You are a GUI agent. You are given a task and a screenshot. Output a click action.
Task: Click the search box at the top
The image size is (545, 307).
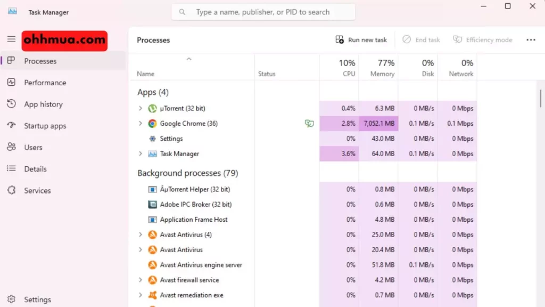263,12
